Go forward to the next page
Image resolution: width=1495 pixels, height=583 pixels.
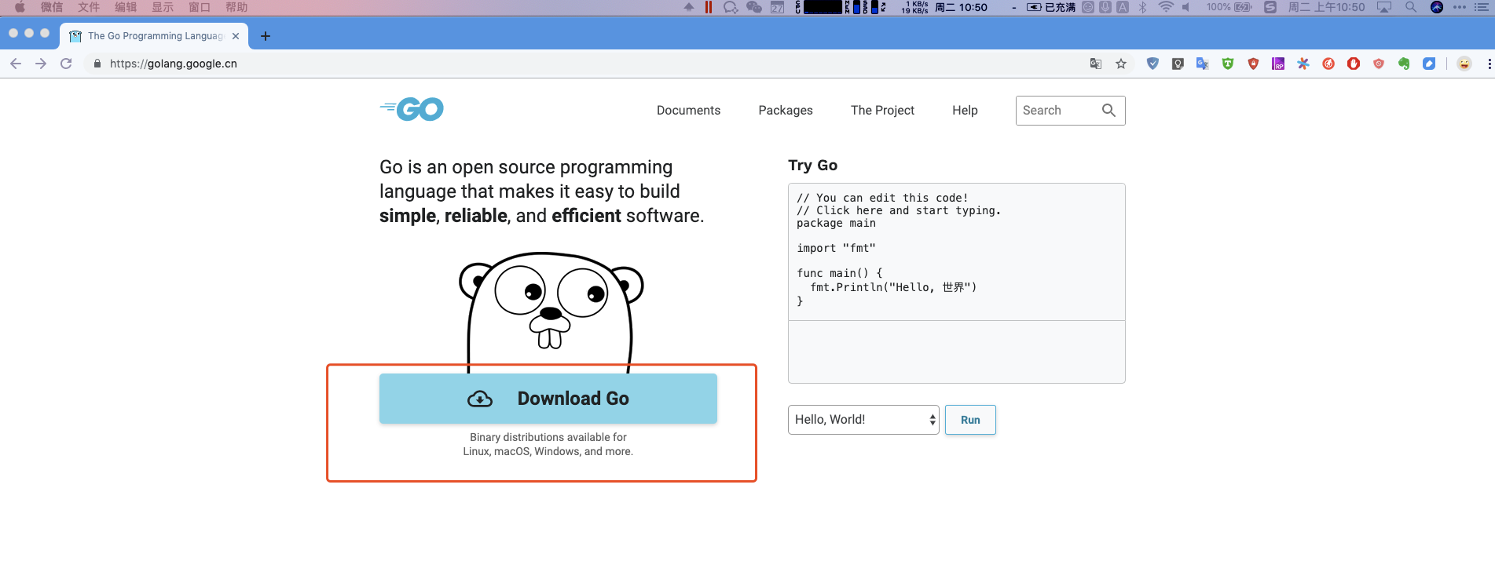pyautogui.click(x=41, y=64)
